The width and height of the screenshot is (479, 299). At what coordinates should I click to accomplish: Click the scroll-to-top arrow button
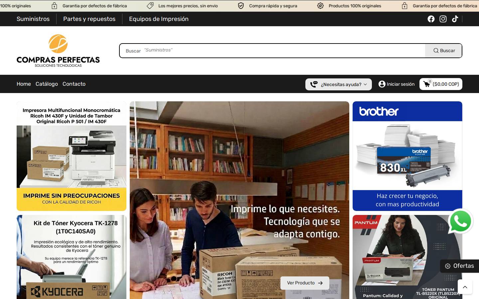point(465,287)
